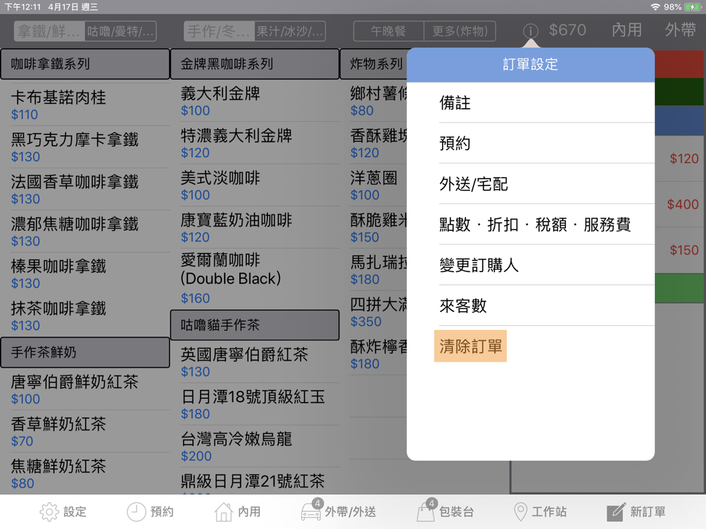The width and height of the screenshot is (706, 529).
Task: Select the 果汁/冰沙 category segment
Action: tap(290, 31)
